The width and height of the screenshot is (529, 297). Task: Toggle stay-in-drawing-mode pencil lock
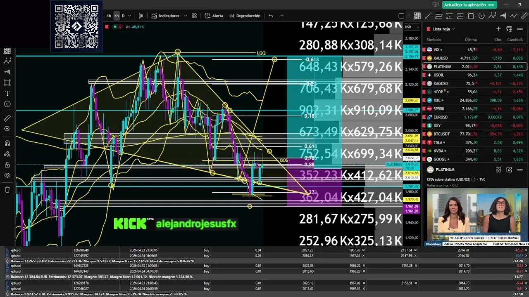[7, 154]
